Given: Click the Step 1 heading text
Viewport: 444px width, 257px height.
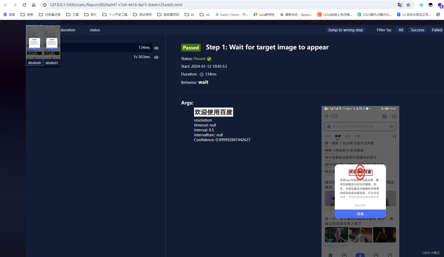Looking at the screenshot, I should (267, 47).
